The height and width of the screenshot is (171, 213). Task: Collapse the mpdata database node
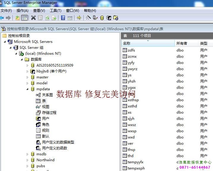point(28,89)
